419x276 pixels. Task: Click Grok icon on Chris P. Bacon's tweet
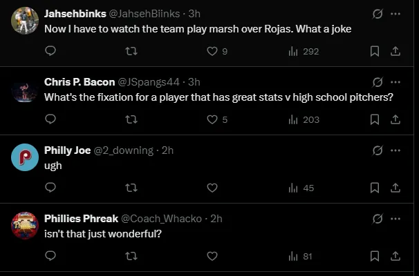(378, 81)
